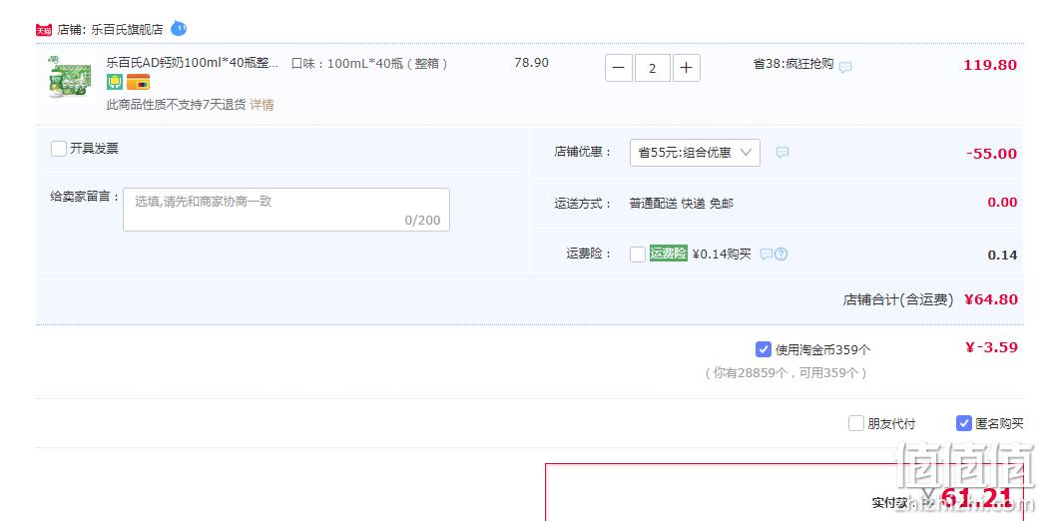Click the 0.14 insurance fee value

(x=1002, y=255)
